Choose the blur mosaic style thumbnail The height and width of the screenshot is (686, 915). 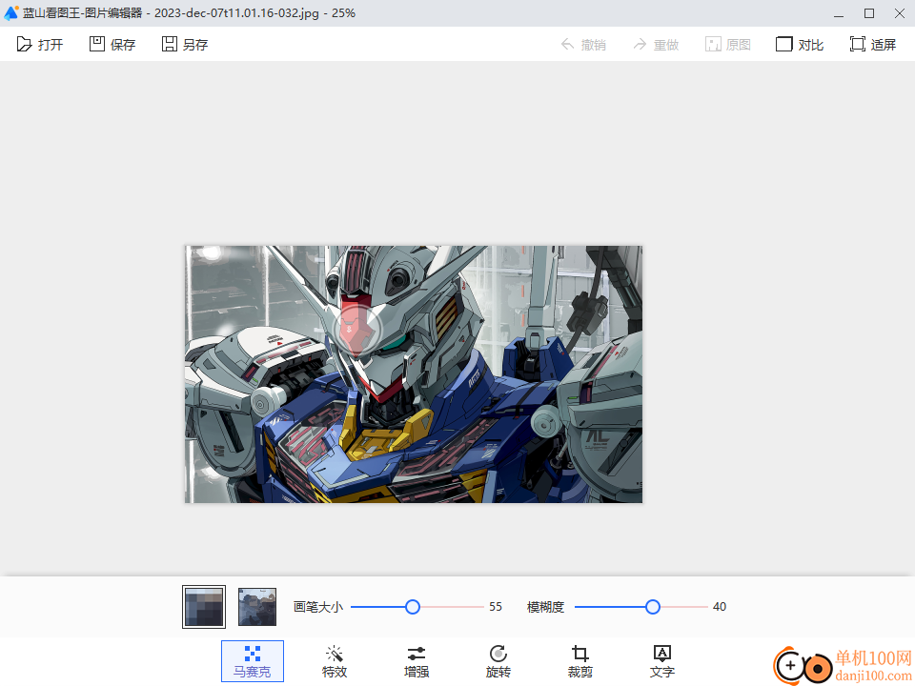[257, 607]
